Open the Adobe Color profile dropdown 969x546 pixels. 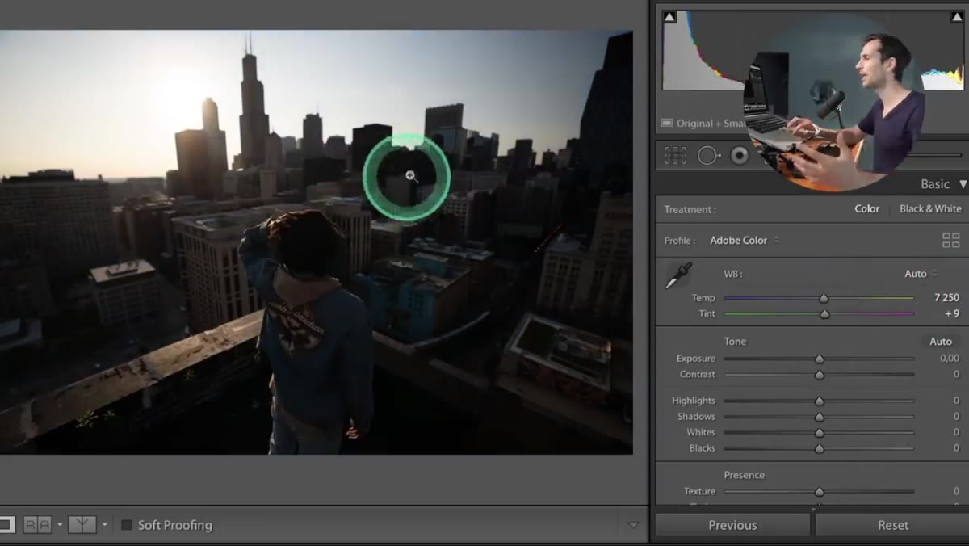point(744,240)
